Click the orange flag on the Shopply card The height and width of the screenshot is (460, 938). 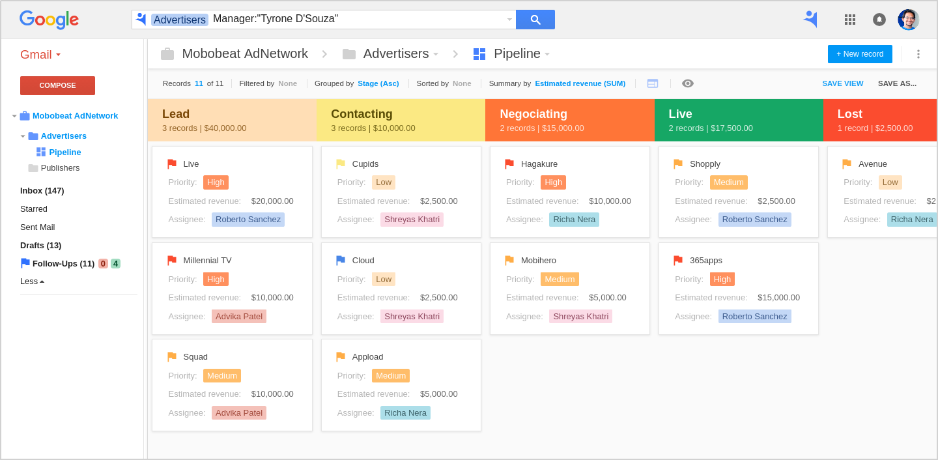(x=678, y=164)
